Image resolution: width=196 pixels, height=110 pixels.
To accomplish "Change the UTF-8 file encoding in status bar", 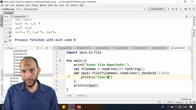I will [171, 102].
